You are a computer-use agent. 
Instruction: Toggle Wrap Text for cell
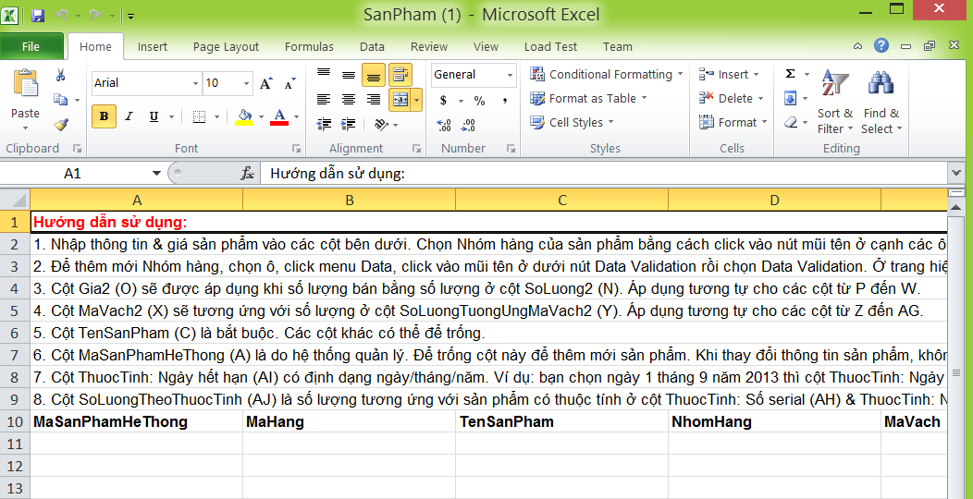tap(400, 75)
